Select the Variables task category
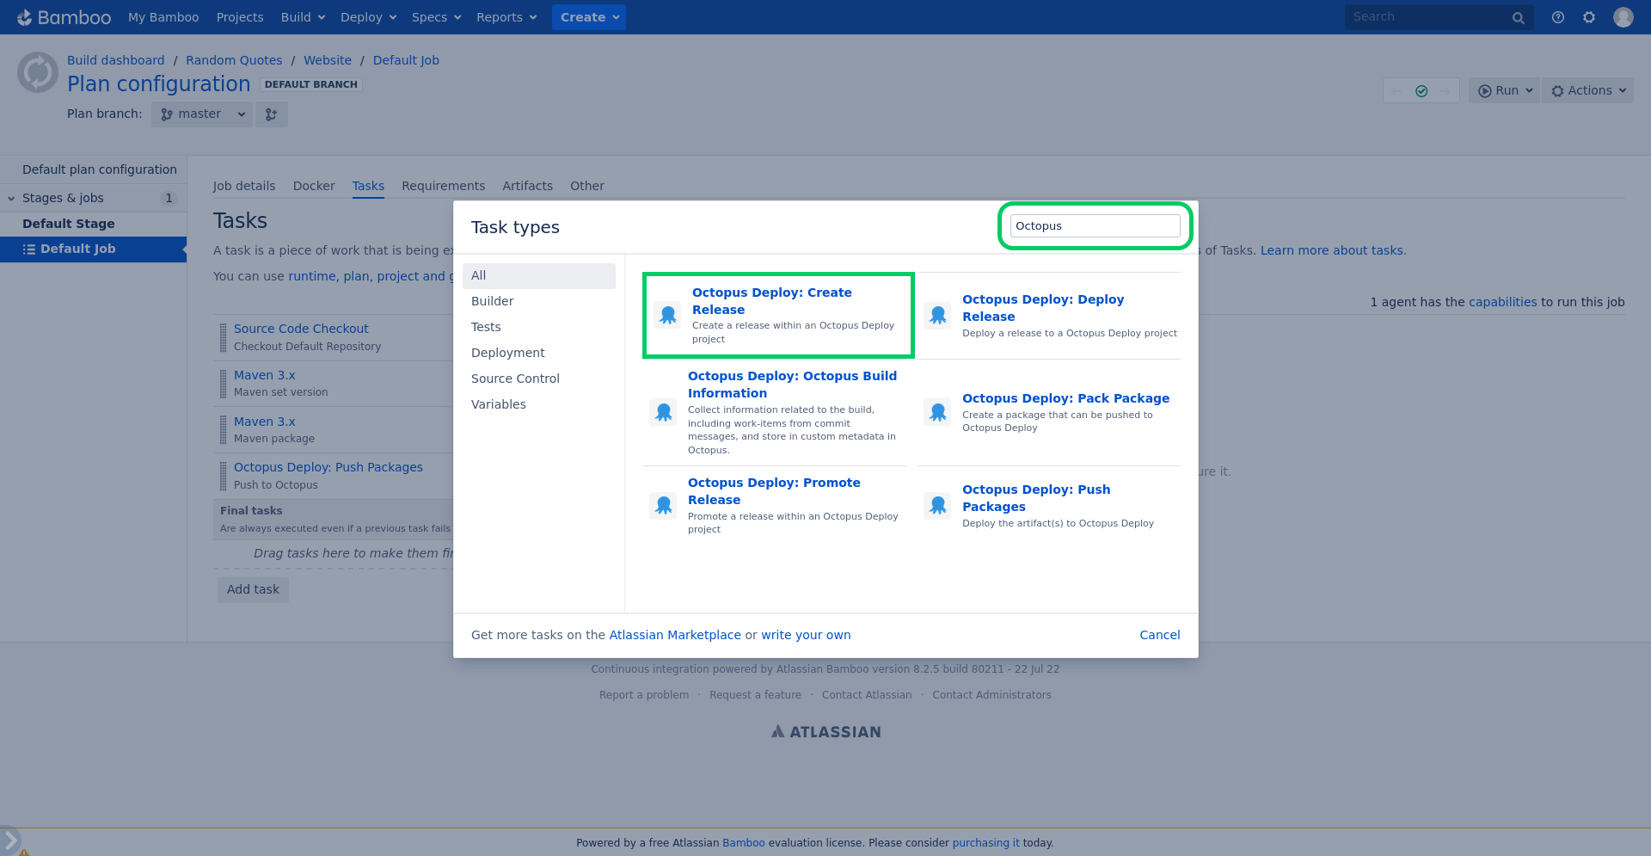Image resolution: width=1651 pixels, height=856 pixels. click(x=538, y=404)
